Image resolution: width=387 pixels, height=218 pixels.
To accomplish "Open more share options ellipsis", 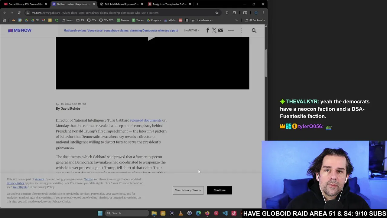I will pos(231,30).
